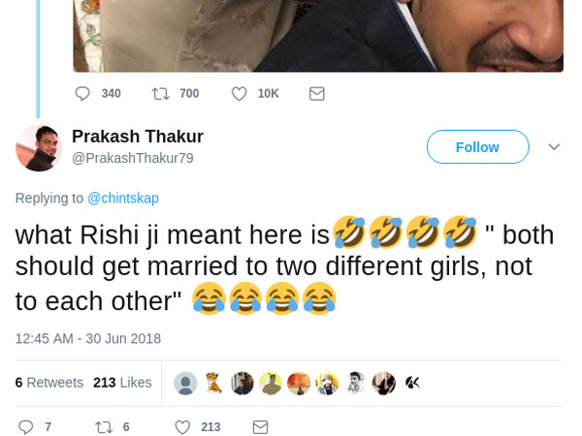Open the @PrakashThakur79 handle
Viewport: 582px width, 436px height.
(x=133, y=158)
